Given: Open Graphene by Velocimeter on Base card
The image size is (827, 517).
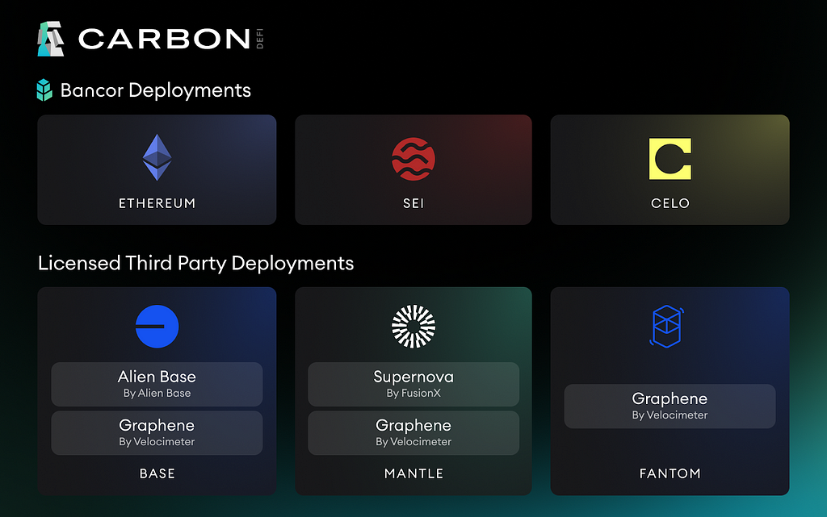Looking at the screenshot, I should (x=157, y=433).
